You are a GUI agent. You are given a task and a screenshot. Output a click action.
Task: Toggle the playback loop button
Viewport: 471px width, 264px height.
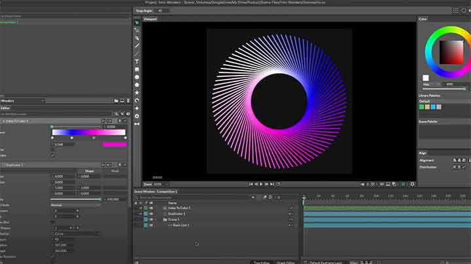(279, 184)
